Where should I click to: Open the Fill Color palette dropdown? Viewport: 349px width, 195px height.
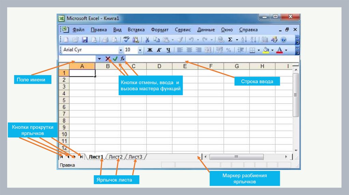coord(272,50)
